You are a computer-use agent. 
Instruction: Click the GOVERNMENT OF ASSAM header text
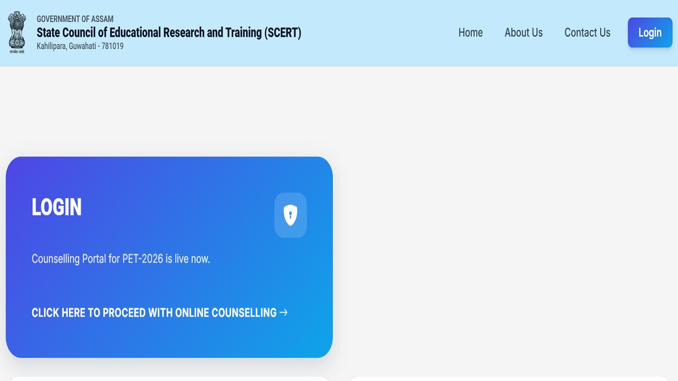pos(75,19)
